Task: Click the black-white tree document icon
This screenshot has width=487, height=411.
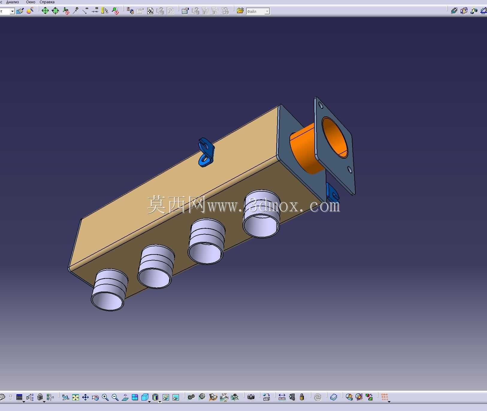Action: 150,11
